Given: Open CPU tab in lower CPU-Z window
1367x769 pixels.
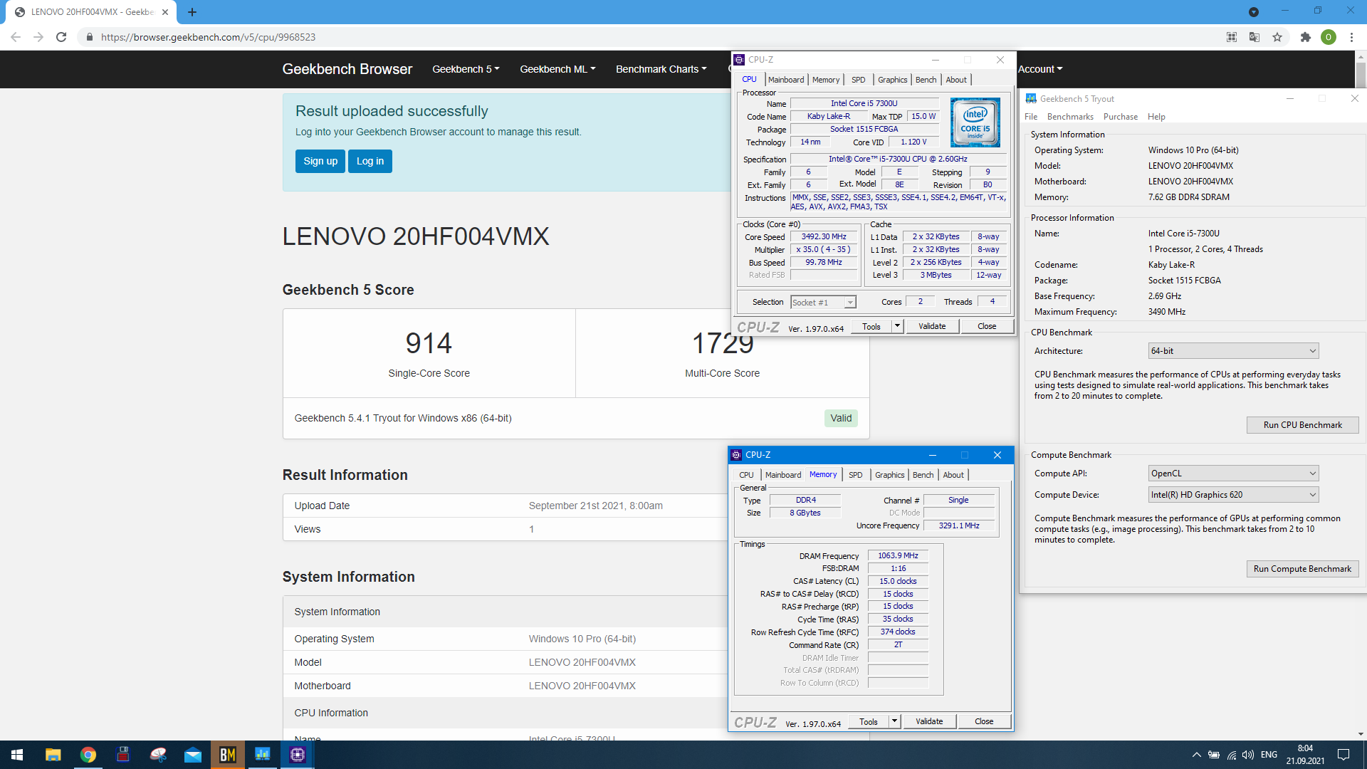Looking at the screenshot, I should (x=746, y=475).
